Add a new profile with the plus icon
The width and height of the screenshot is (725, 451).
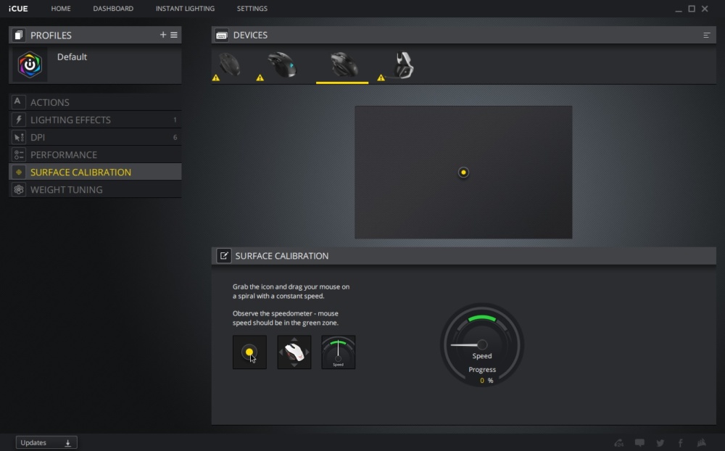pos(162,35)
